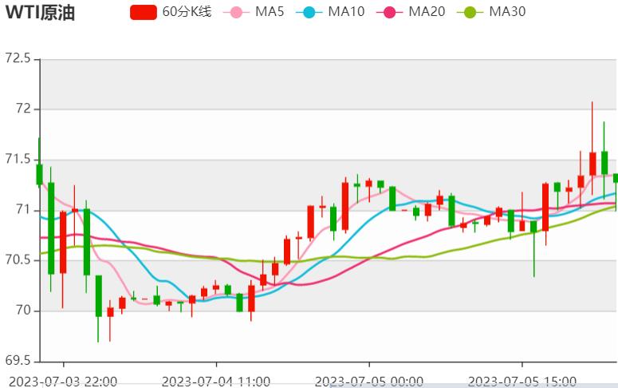Viewport: 618px width, 388px height.
Task: Click the 71.5 y-axis label
Action: 17,160
